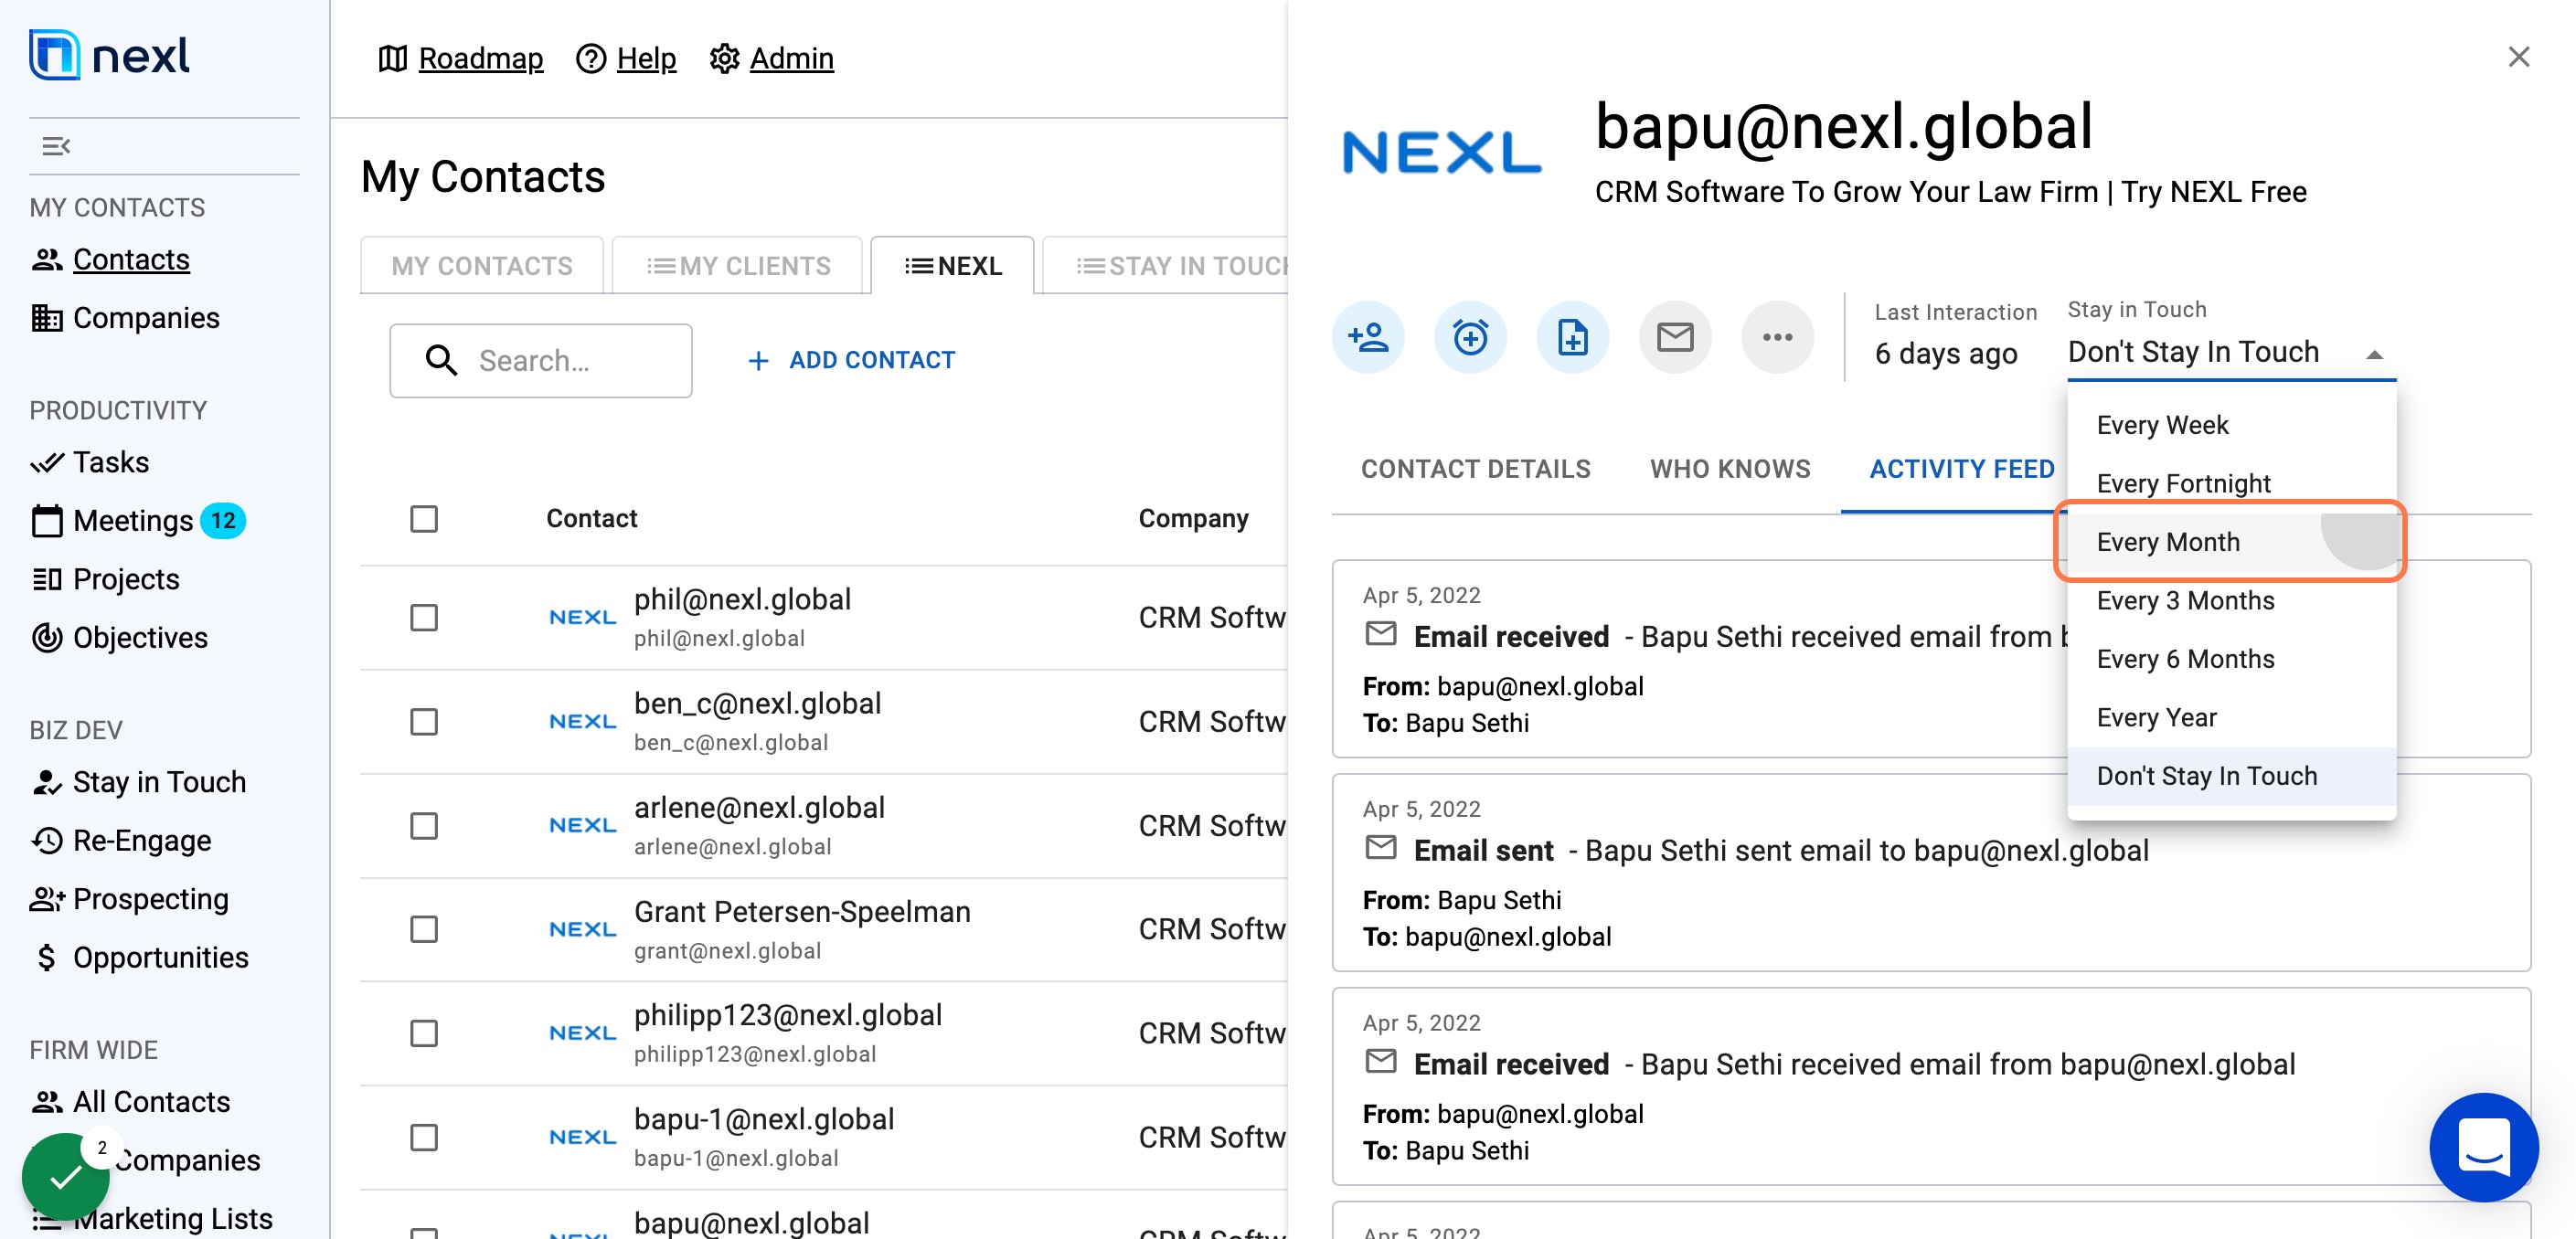Viewport: 2576px width, 1239px height.
Task: Select Every Fortnight frequency option
Action: (x=2231, y=483)
